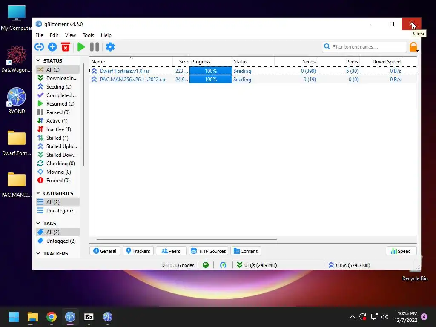Open Options via the blue gear icon
The image size is (436, 327).
(110, 47)
